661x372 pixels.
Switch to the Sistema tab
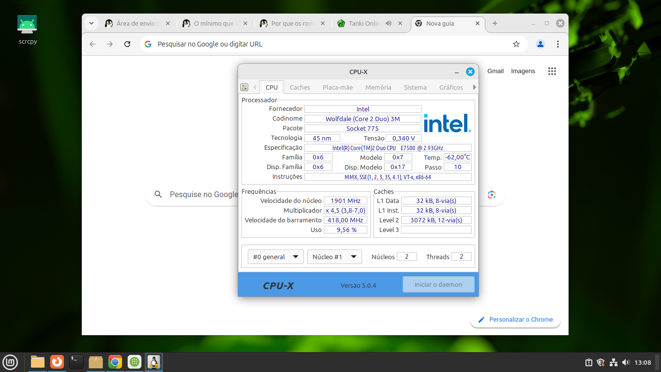(x=415, y=87)
